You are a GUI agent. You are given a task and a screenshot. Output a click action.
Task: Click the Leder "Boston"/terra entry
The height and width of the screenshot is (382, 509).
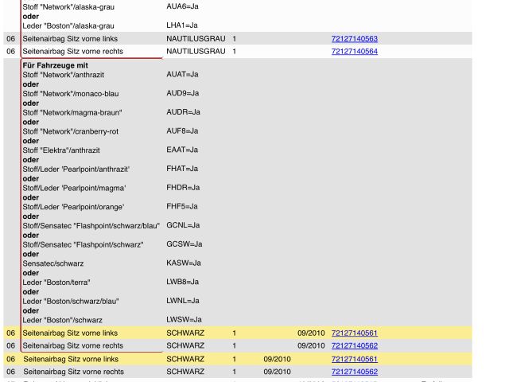(x=56, y=282)
